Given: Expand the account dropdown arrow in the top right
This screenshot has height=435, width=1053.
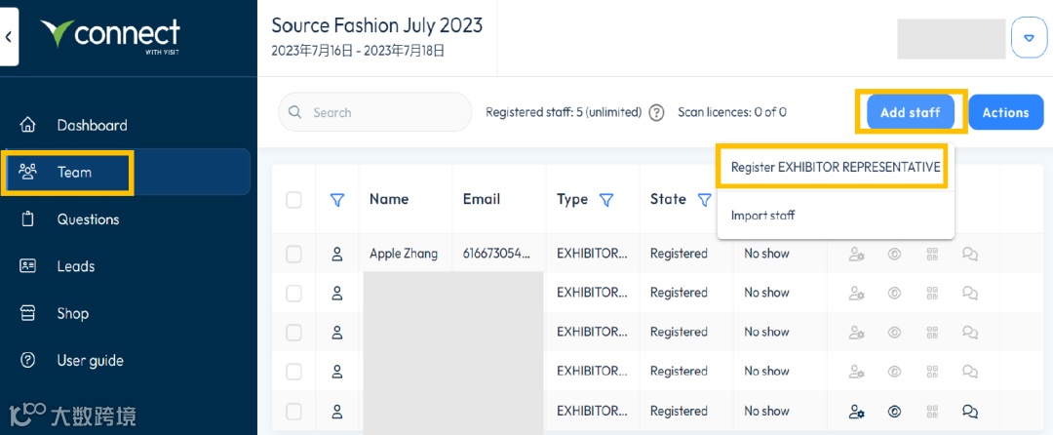Looking at the screenshot, I should point(1029,38).
